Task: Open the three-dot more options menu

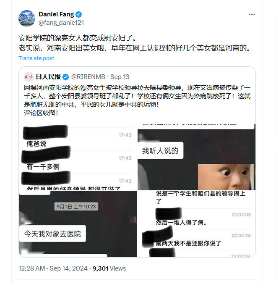Action: [x=252, y=14]
